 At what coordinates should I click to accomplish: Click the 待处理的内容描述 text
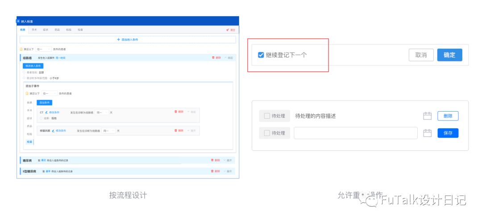pyautogui.click(x=315, y=116)
